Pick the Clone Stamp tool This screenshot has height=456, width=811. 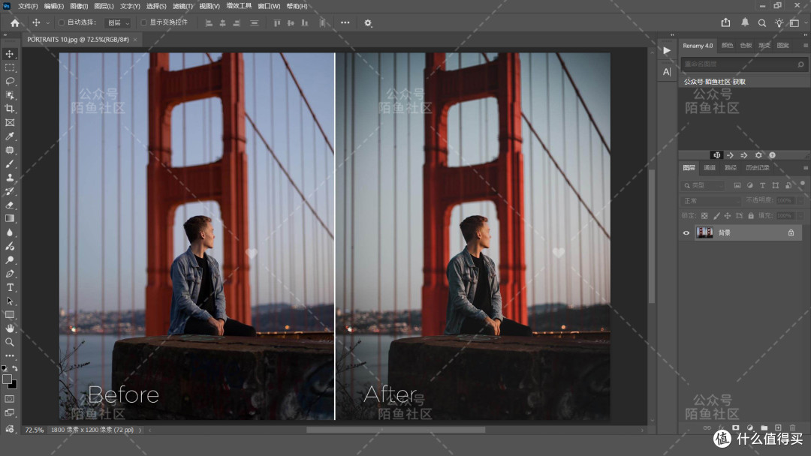[x=10, y=178]
